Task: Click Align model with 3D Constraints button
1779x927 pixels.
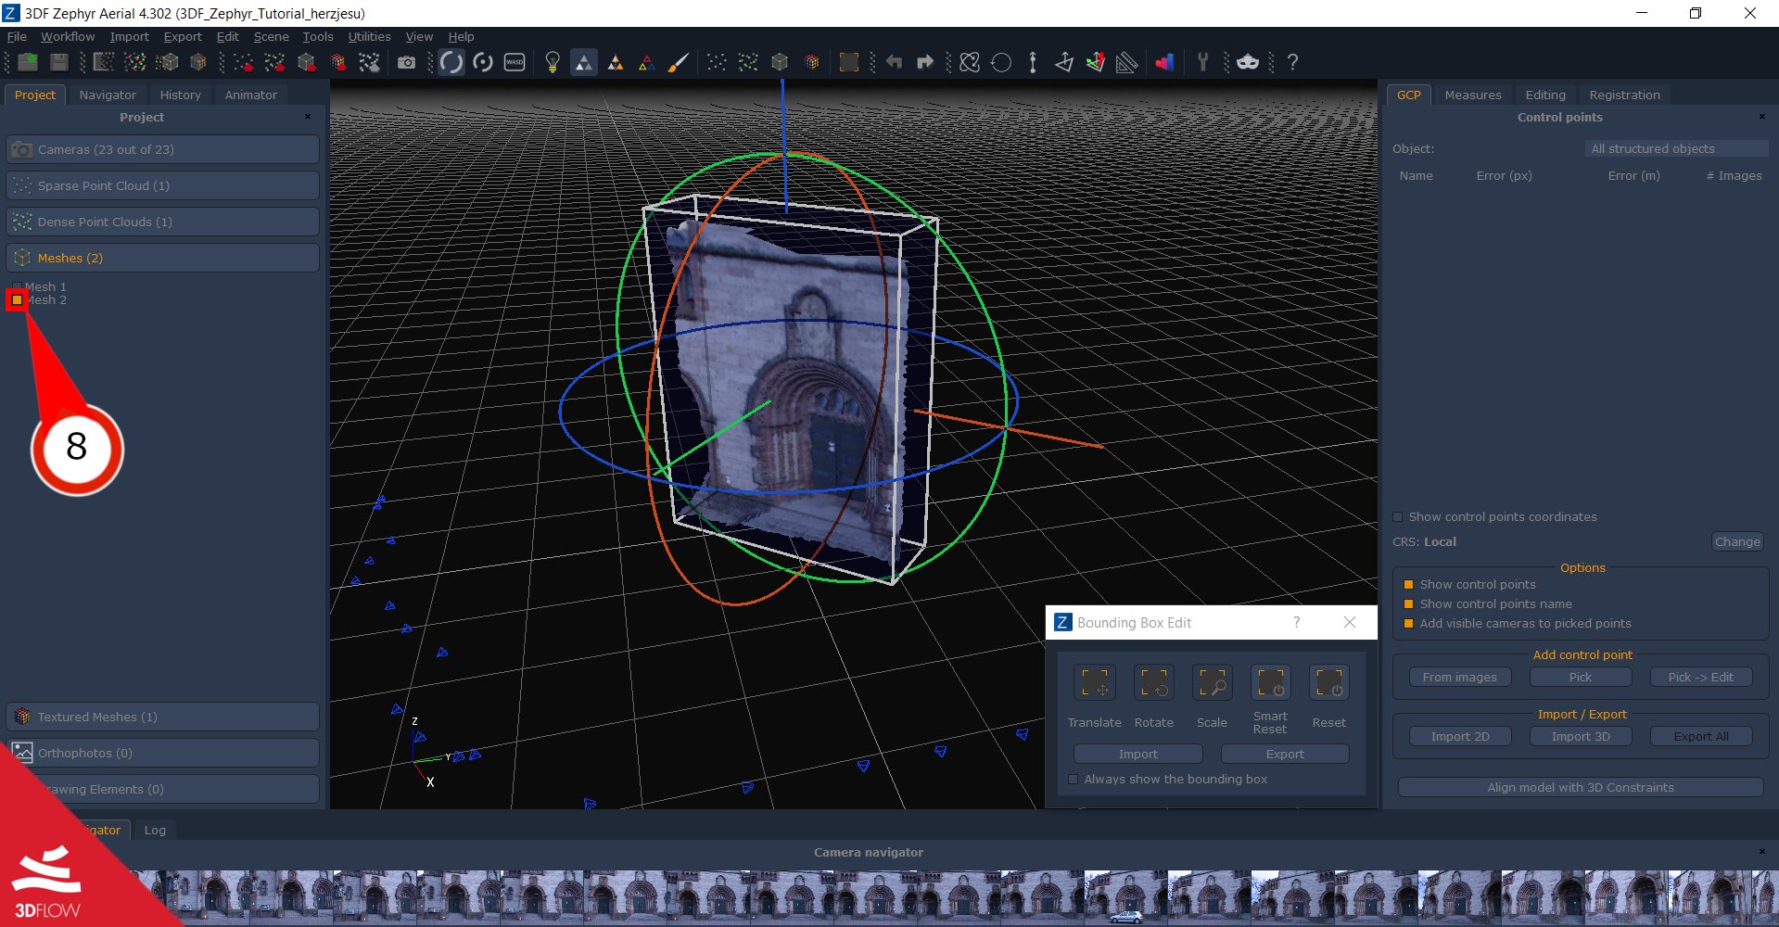Action: pyautogui.click(x=1581, y=787)
